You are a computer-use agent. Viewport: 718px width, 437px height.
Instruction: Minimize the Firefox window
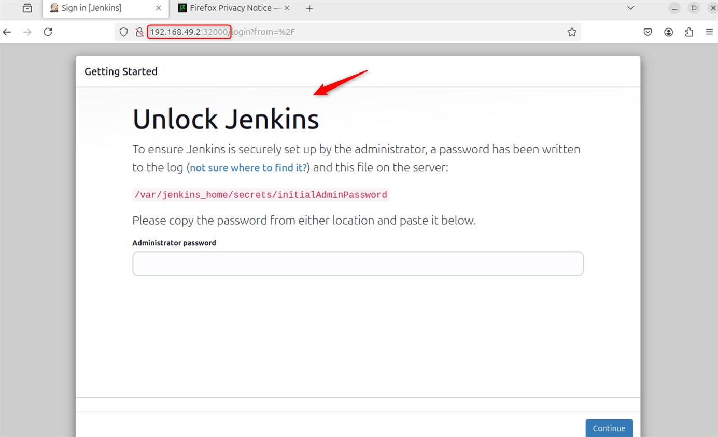pyautogui.click(x=674, y=8)
